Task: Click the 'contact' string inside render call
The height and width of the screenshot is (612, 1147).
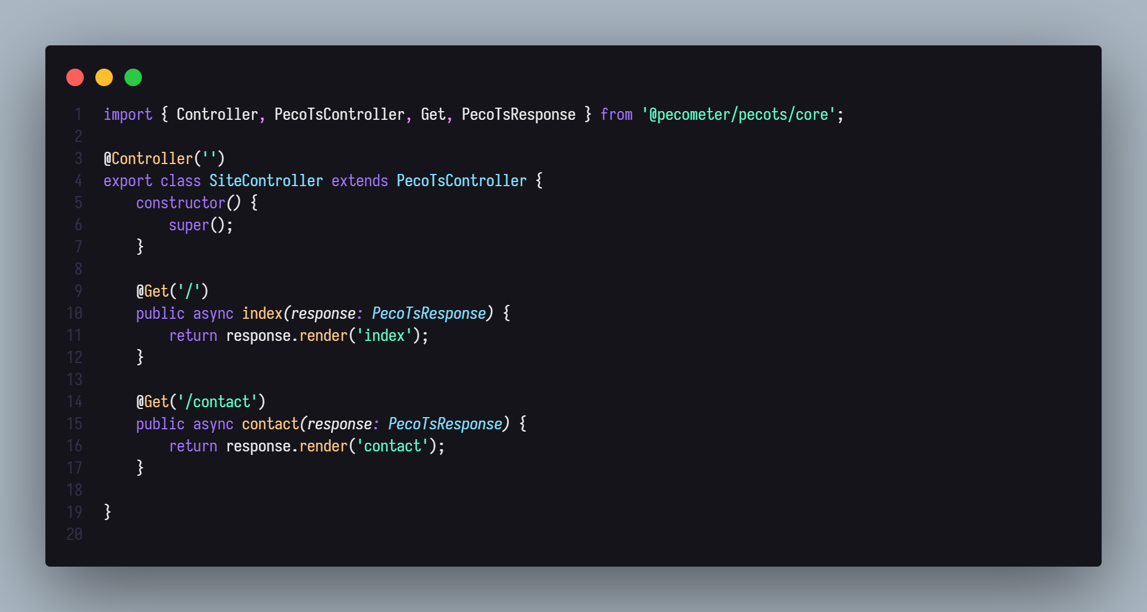Action: tap(392, 446)
